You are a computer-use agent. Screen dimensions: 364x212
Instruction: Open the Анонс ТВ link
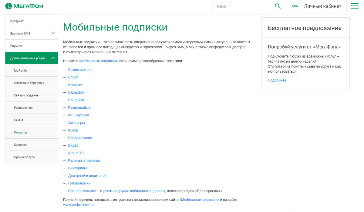(x=76, y=153)
